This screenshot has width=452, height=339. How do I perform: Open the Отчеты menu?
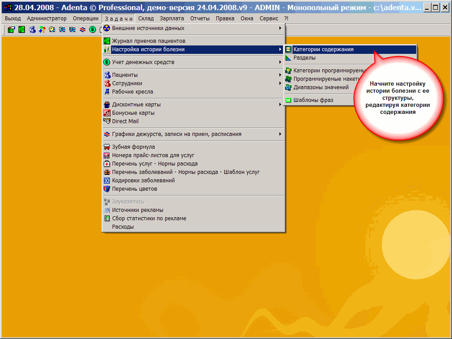click(200, 19)
